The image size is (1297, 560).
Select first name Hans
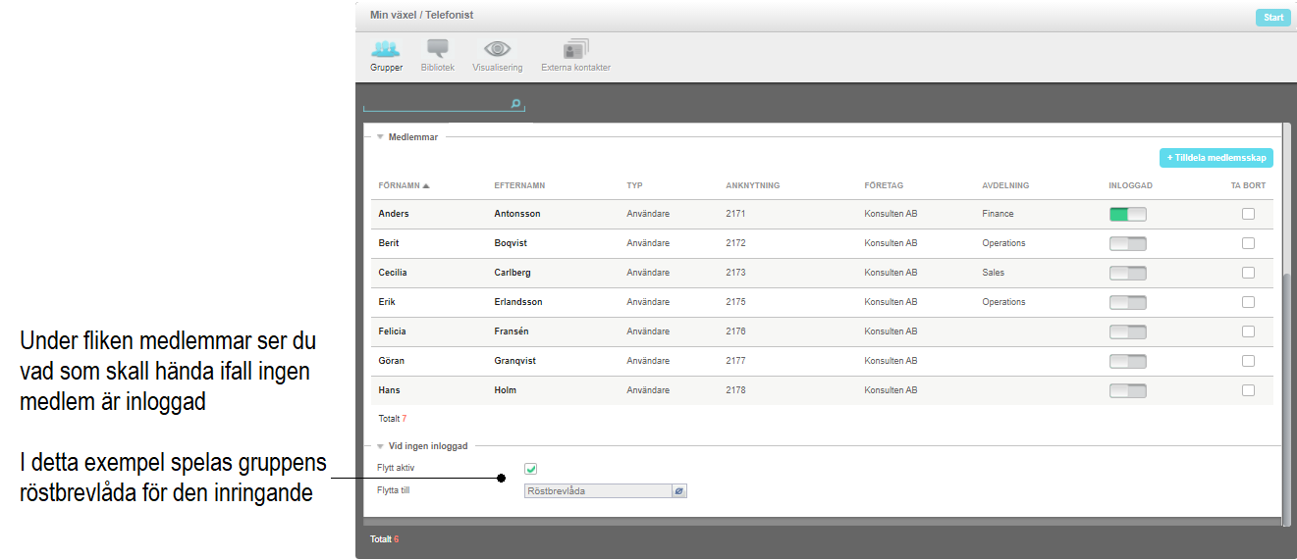click(x=389, y=390)
